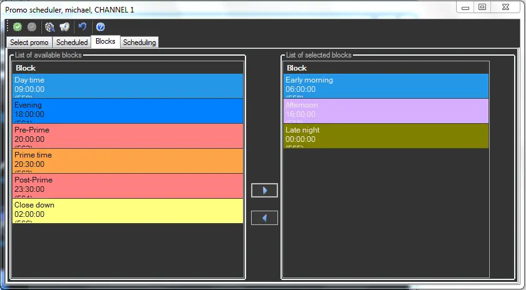
Task: Click the megaphone icon in toolbar
Action: [64, 27]
